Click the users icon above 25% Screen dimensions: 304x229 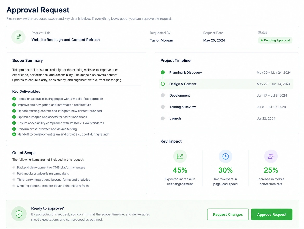(271, 156)
